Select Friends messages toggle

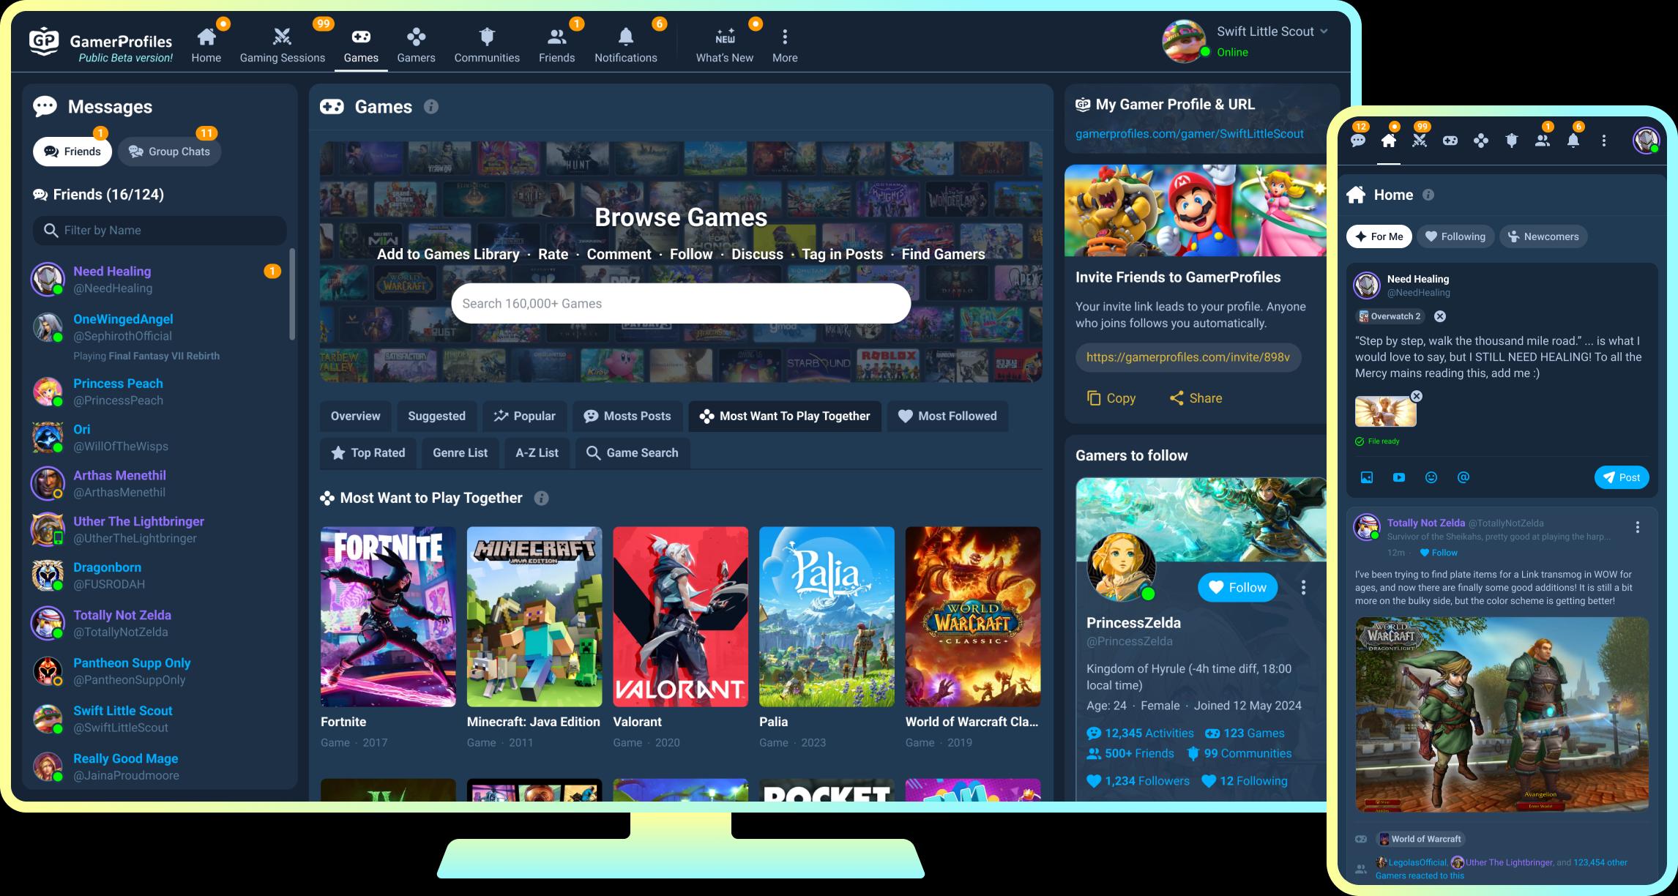[x=72, y=152]
